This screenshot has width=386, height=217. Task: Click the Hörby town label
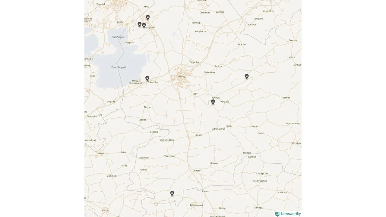pyautogui.click(x=182, y=77)
